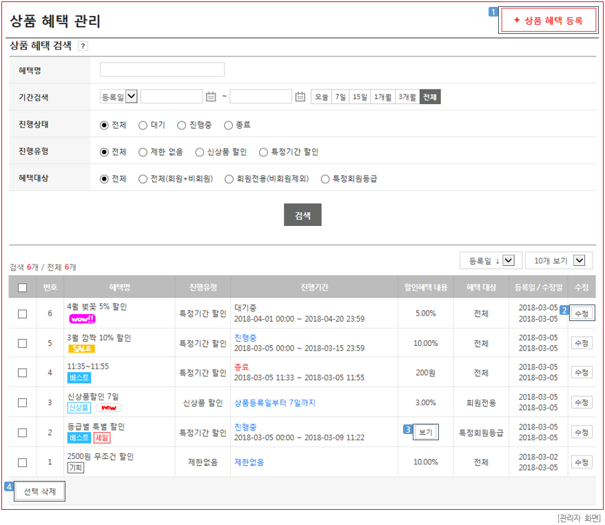Click the new badge on row 3
This screenshot has height=525, width=605.
point(109,408)
